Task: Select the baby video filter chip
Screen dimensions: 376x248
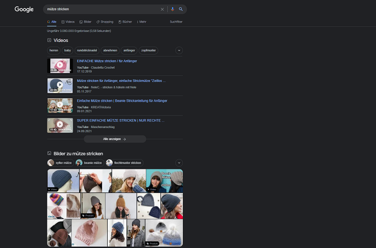Action: click(68, 50)
